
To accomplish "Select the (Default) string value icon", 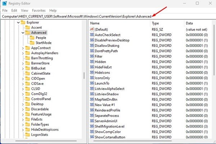I will click(x=92, y=29).
